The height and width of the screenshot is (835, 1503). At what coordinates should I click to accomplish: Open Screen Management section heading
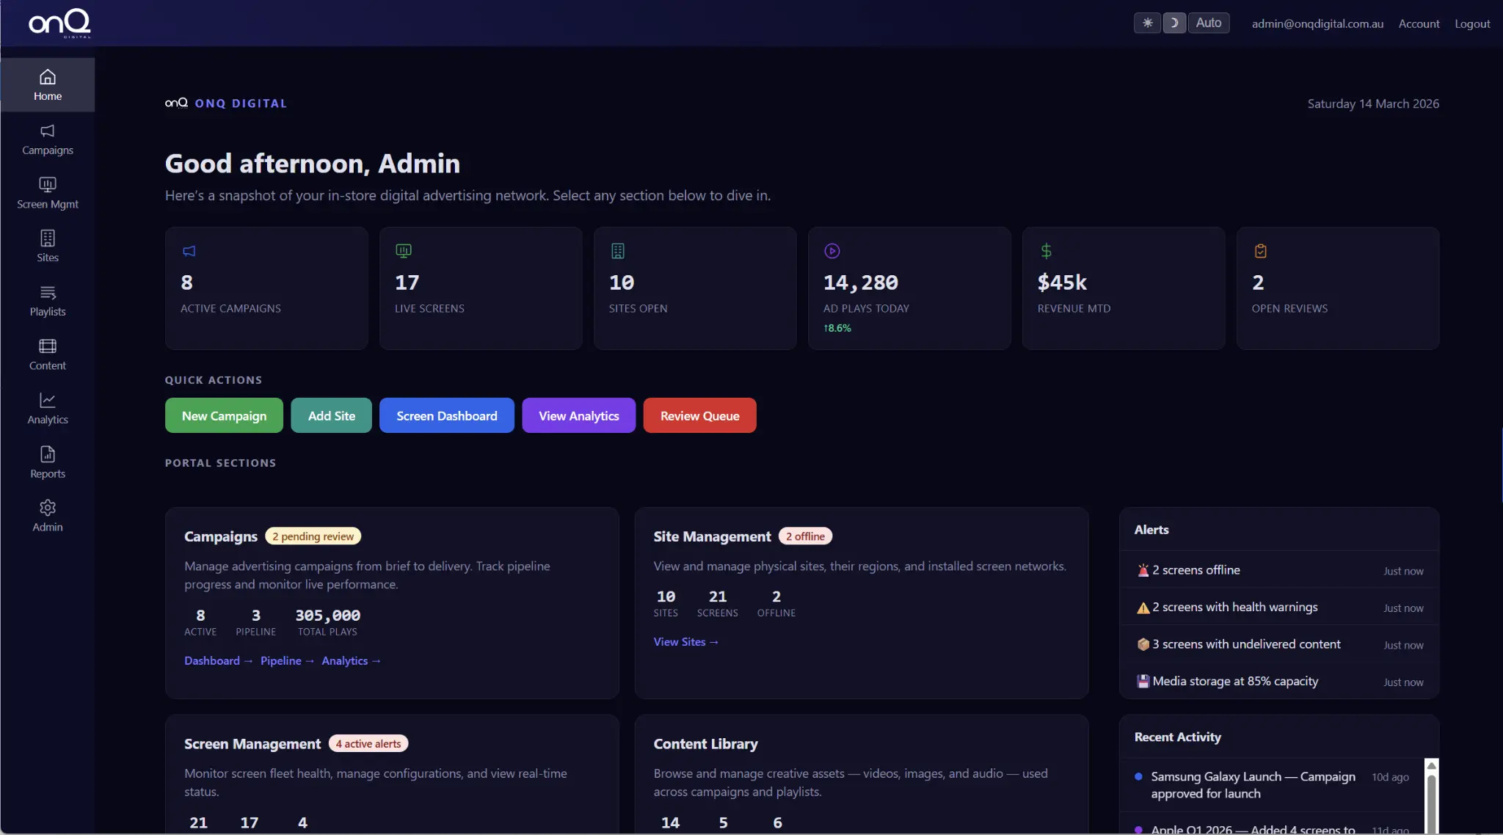click(x=252, y=743)
